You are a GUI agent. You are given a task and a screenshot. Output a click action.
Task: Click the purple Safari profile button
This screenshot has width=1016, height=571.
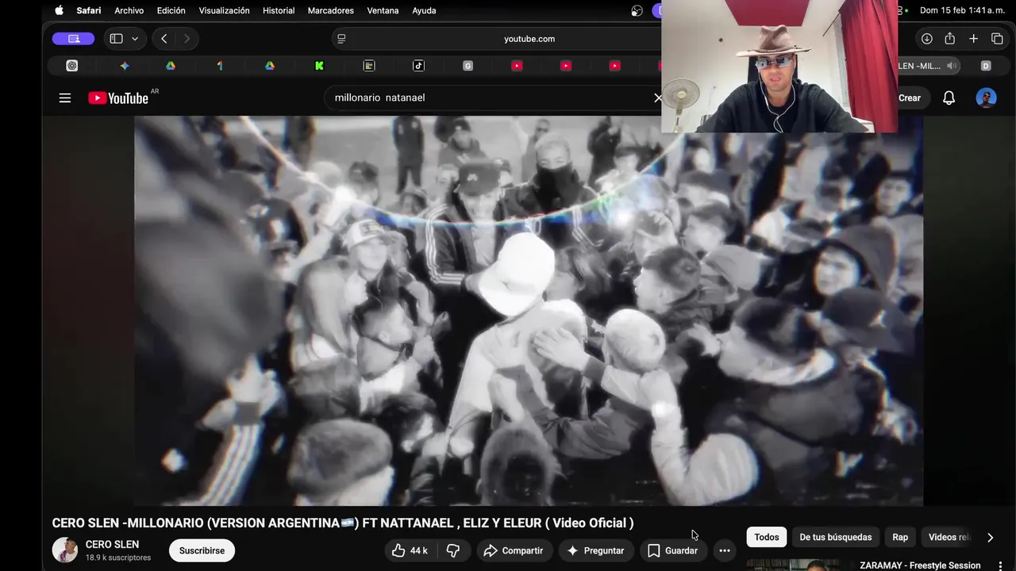pos(73,38)
